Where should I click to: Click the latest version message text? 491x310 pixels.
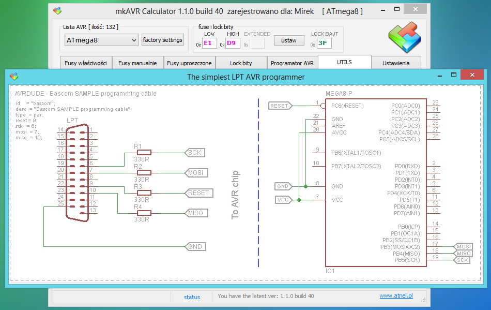coord(266,296)
